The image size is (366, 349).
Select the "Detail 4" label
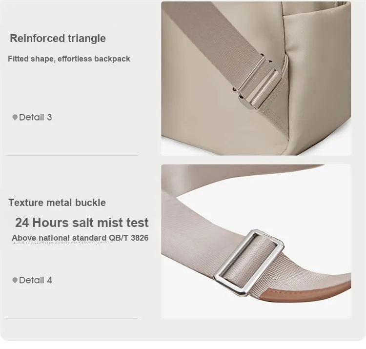[x=36, y=280]
